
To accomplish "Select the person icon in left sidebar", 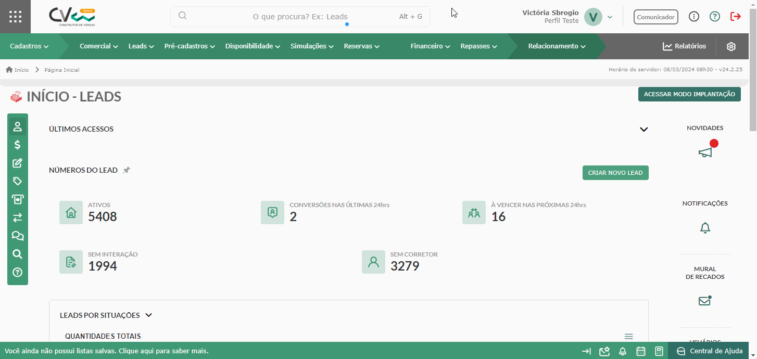I will (x=18, y=126).
